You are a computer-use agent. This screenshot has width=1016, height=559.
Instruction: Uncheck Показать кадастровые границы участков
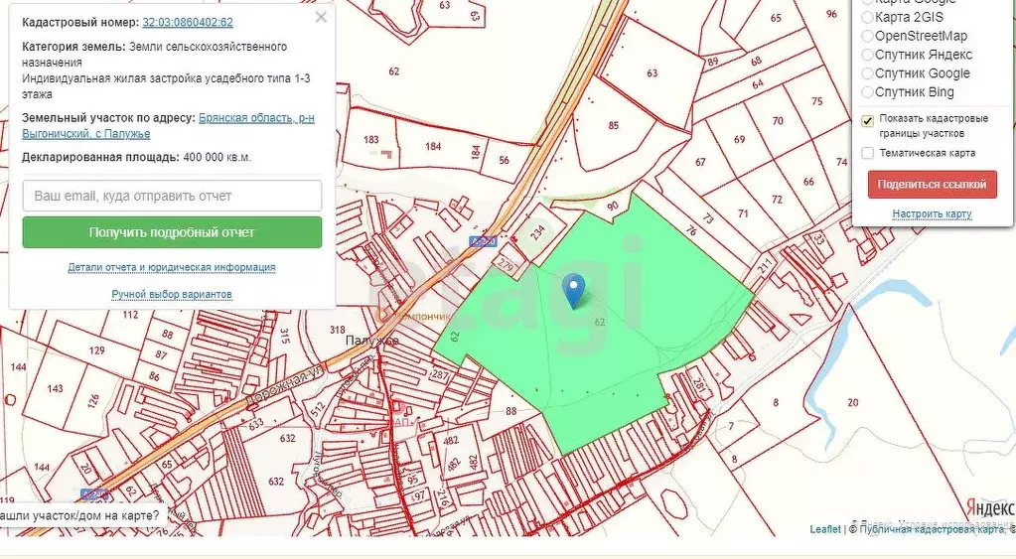click(x=868, y=121)
